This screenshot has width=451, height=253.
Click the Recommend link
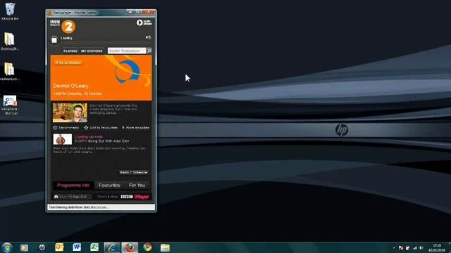(x=66, y=128)
